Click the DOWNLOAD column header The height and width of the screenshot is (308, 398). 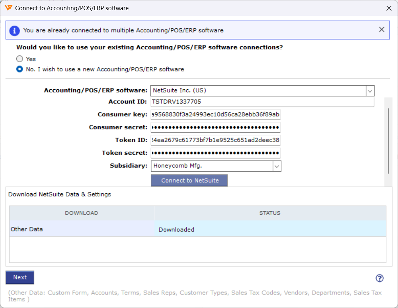(81, 213)
